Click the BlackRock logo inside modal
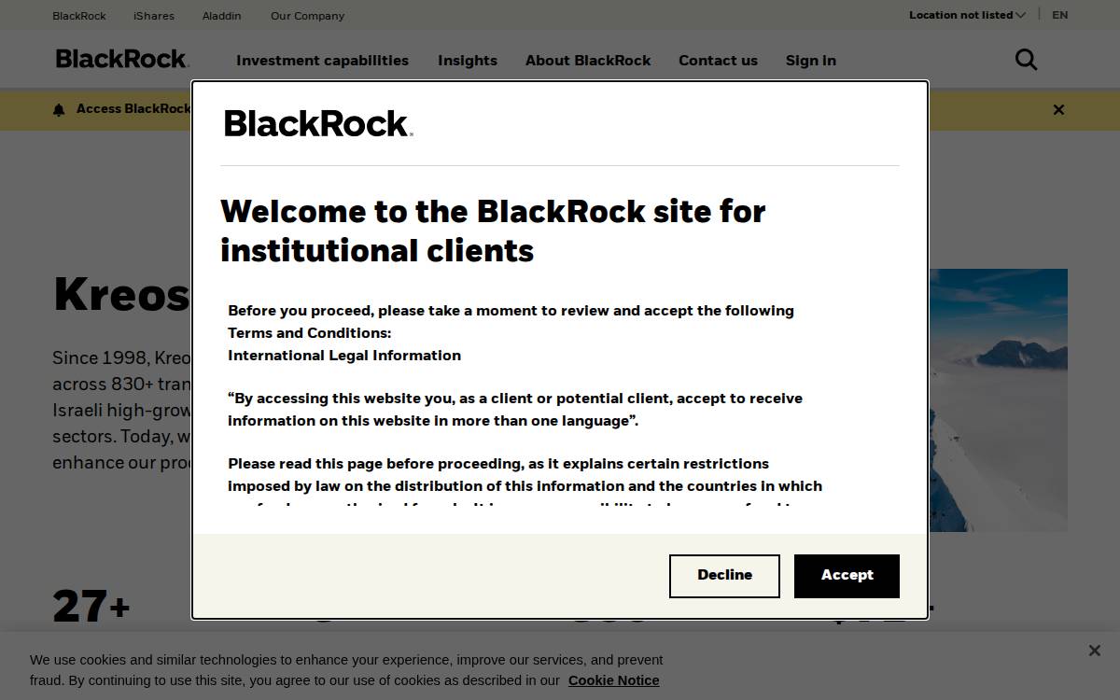 318,123
